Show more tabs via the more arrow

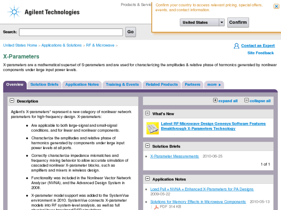coord(214,84)
